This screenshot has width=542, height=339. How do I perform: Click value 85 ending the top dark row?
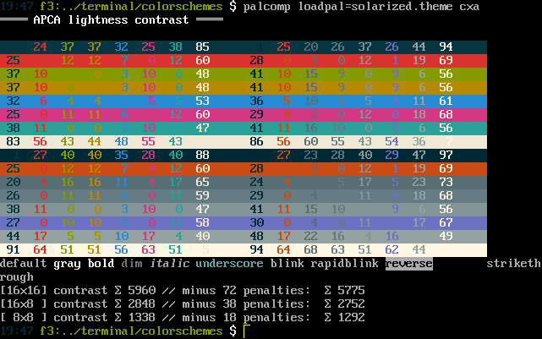(202, 47)
